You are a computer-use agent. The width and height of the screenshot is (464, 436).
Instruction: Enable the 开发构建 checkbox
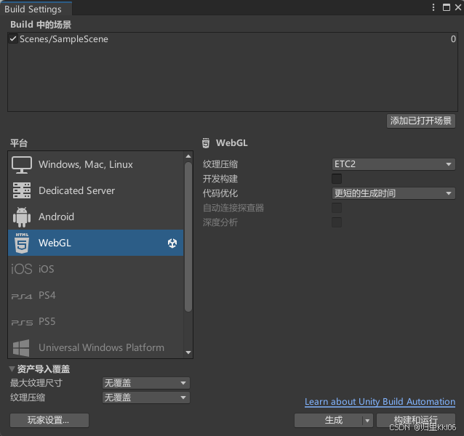point(337,179)
